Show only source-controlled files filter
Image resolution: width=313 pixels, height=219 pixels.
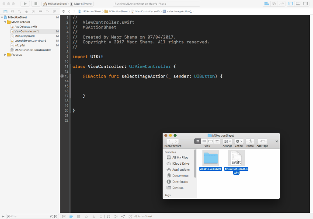click(x=56, y=216)
